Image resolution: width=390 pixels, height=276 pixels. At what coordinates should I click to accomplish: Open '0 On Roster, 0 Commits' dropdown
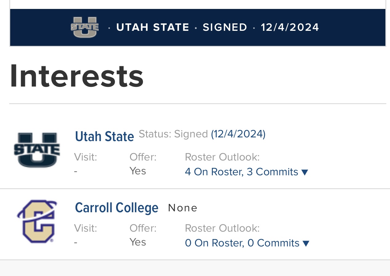tap(247, 243)
